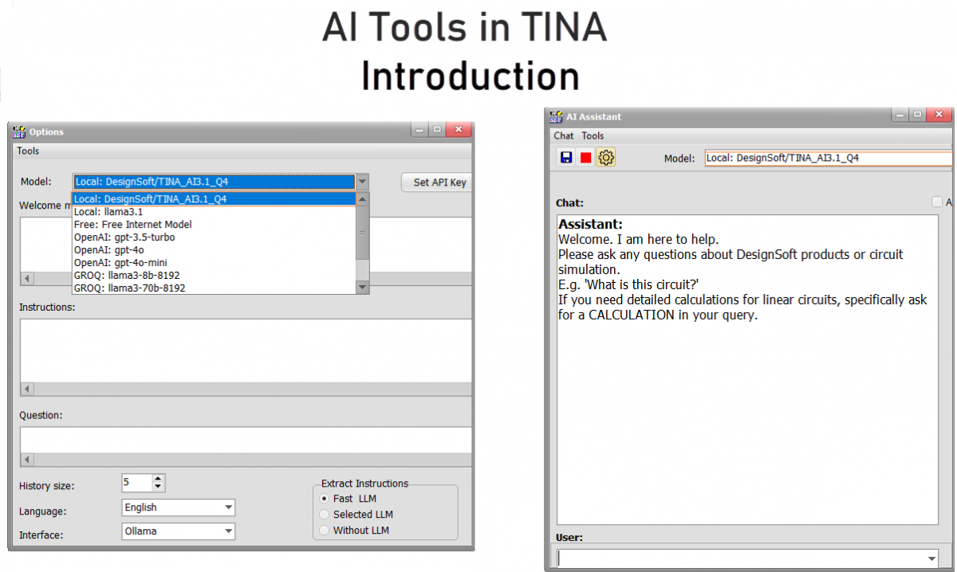Maximize the AI Assistant window
Image resolution: width=957 pixels, height=572 pixels.
click(917, 115)
